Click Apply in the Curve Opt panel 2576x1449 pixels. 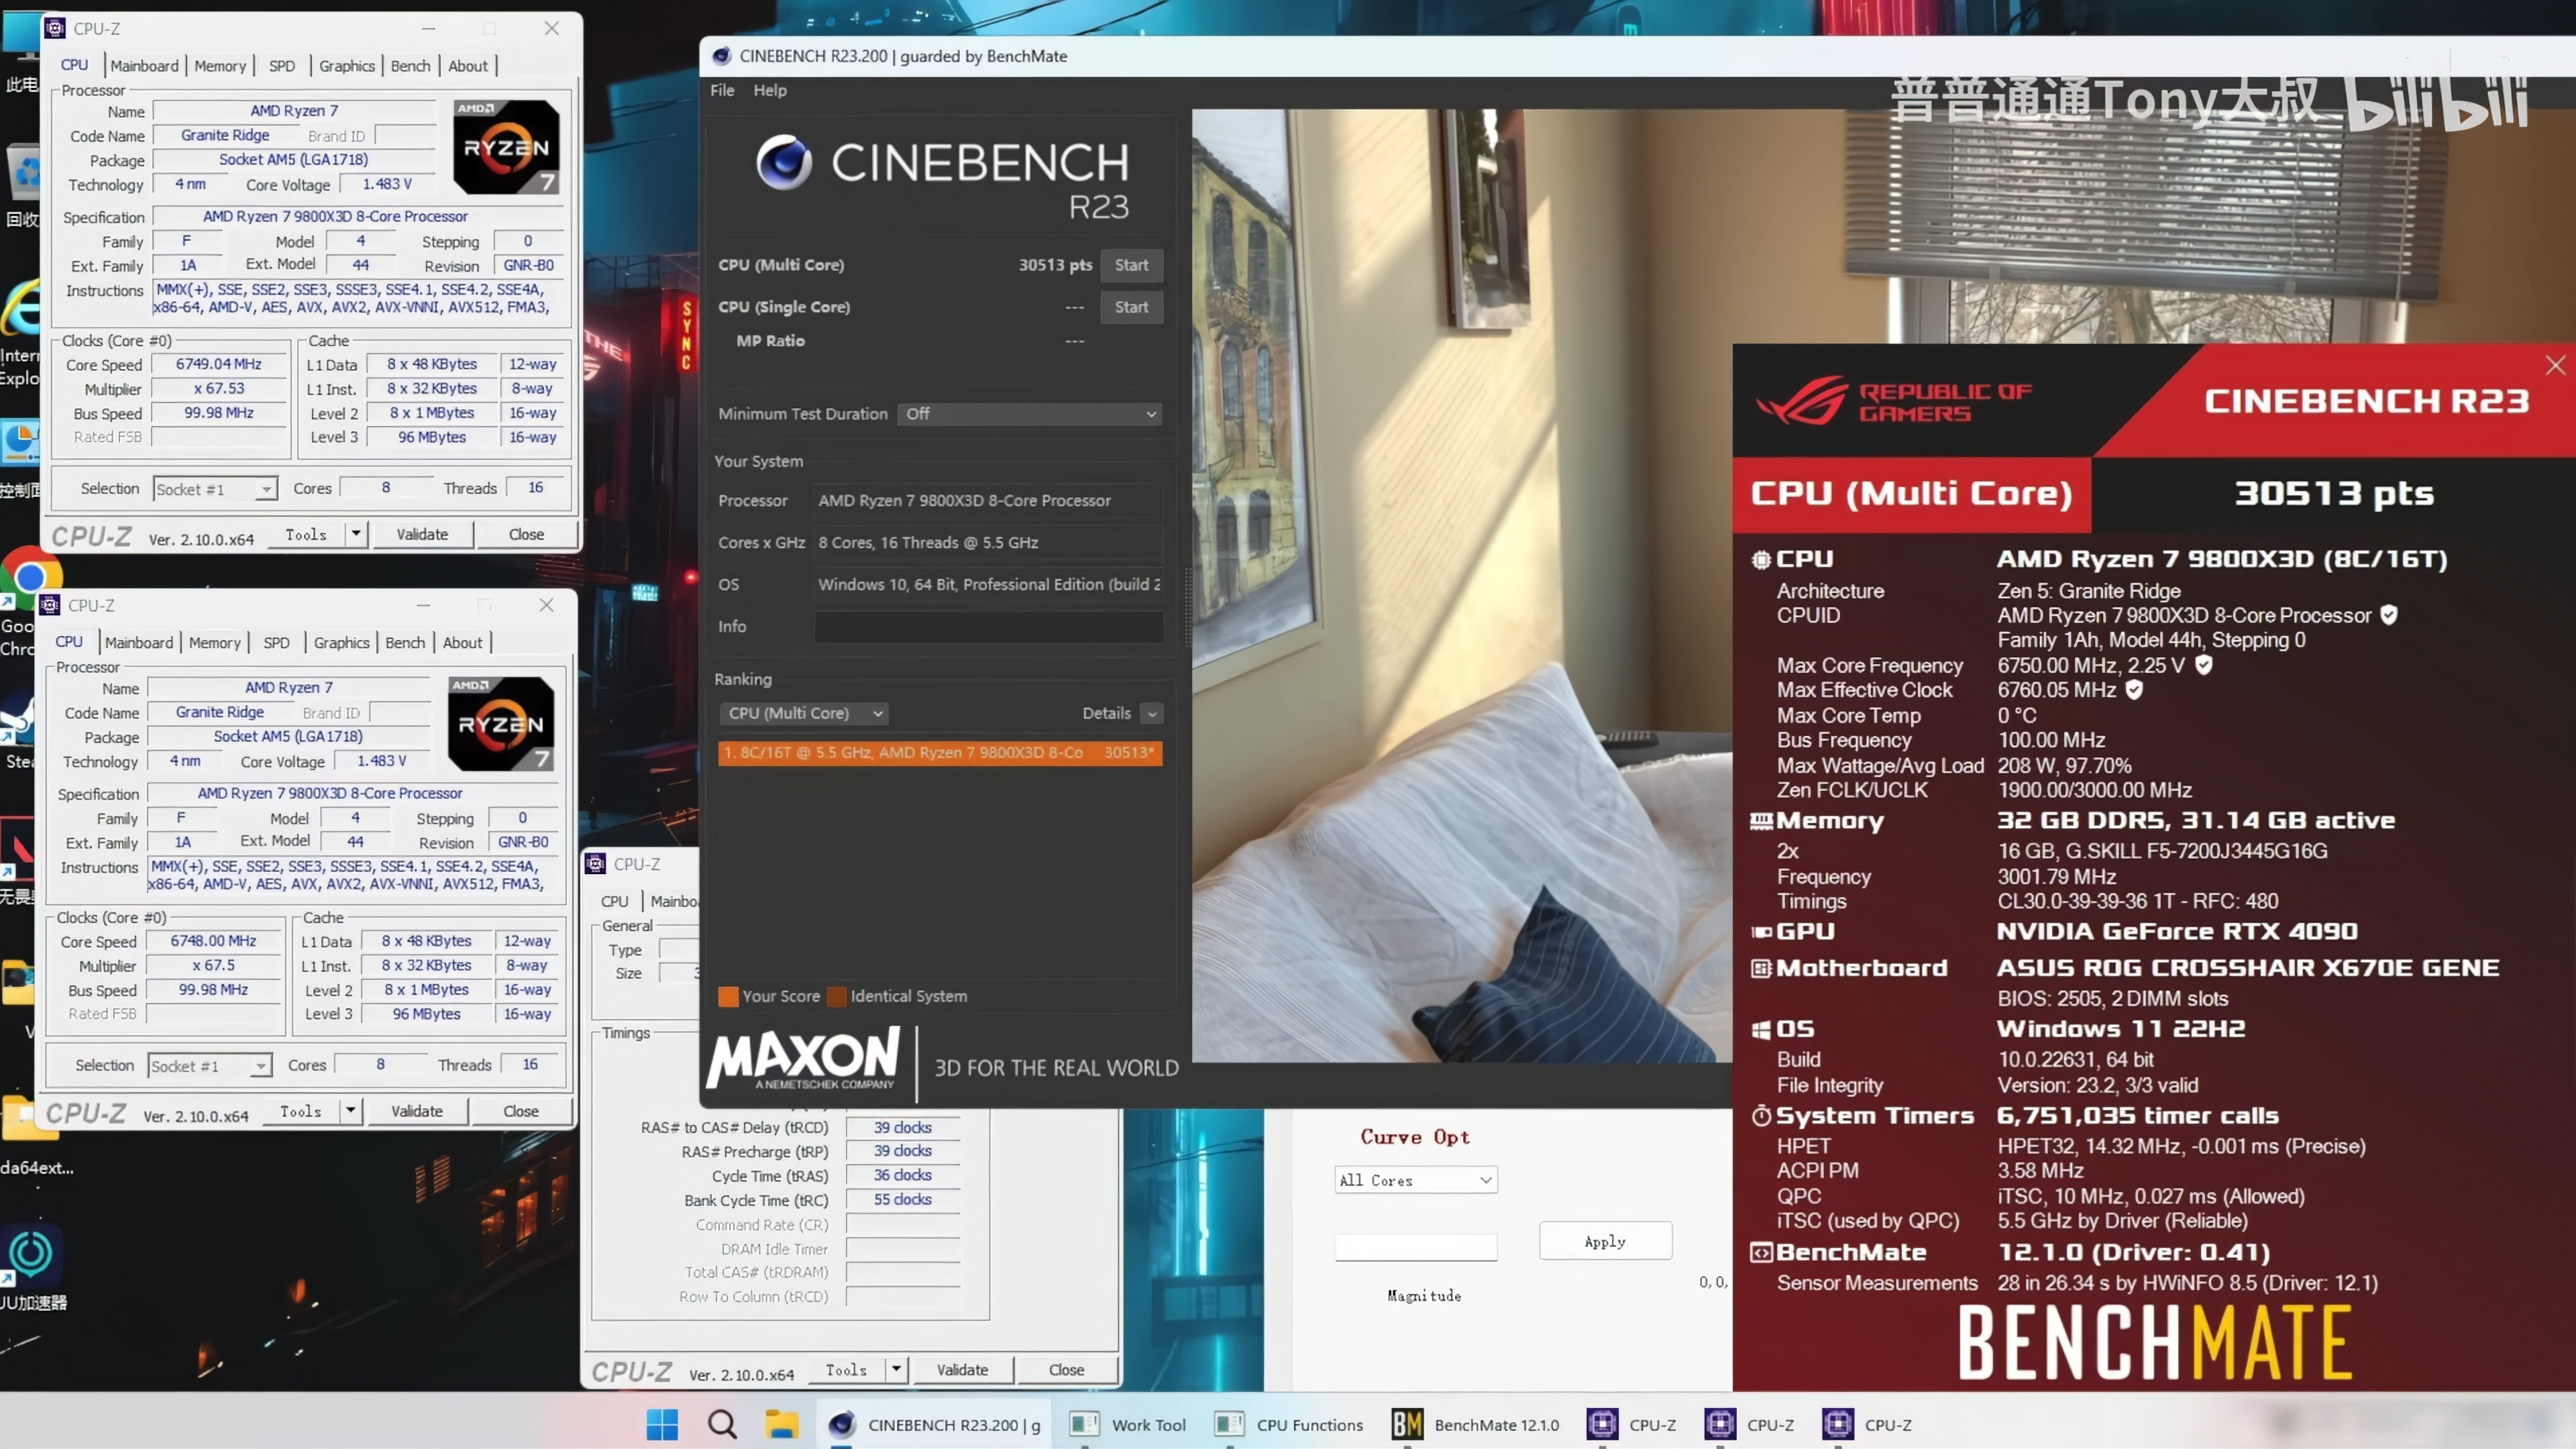coord(1604,1240)
